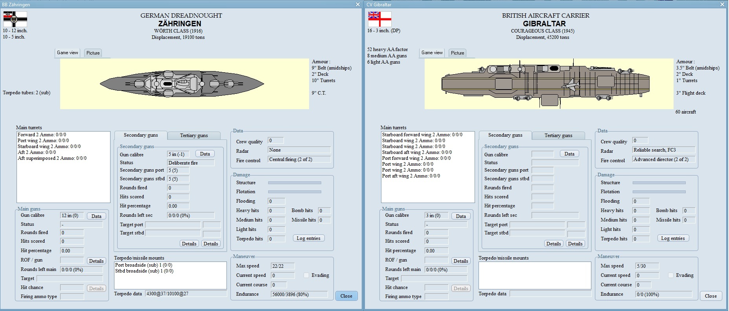Click Gibraltar Flotation damage bar

(x=659, y=192)
